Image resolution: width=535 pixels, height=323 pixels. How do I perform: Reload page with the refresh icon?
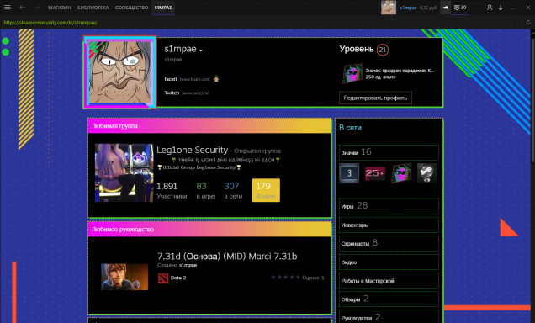[528, 23]
